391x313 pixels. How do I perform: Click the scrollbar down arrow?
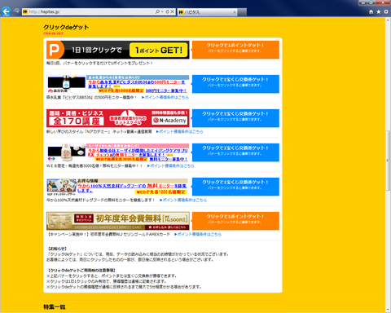(388, 310)
